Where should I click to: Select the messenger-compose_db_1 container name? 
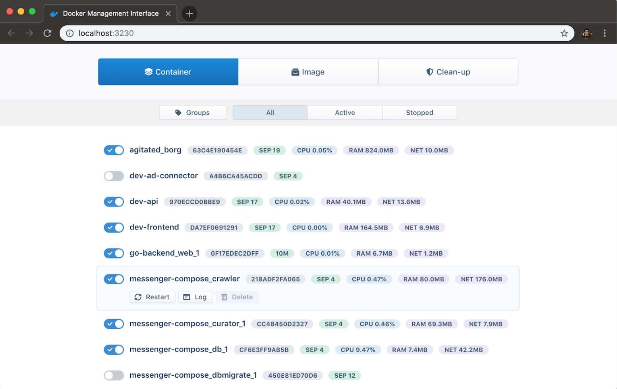click(179, 349)
